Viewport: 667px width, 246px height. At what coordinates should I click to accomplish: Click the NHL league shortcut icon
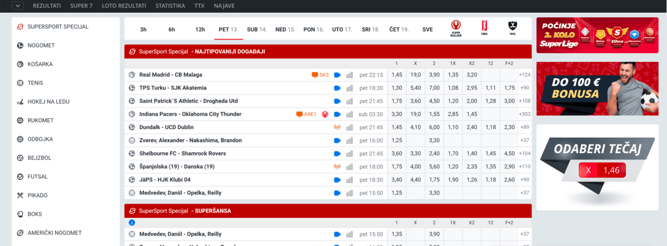[512, 28]
